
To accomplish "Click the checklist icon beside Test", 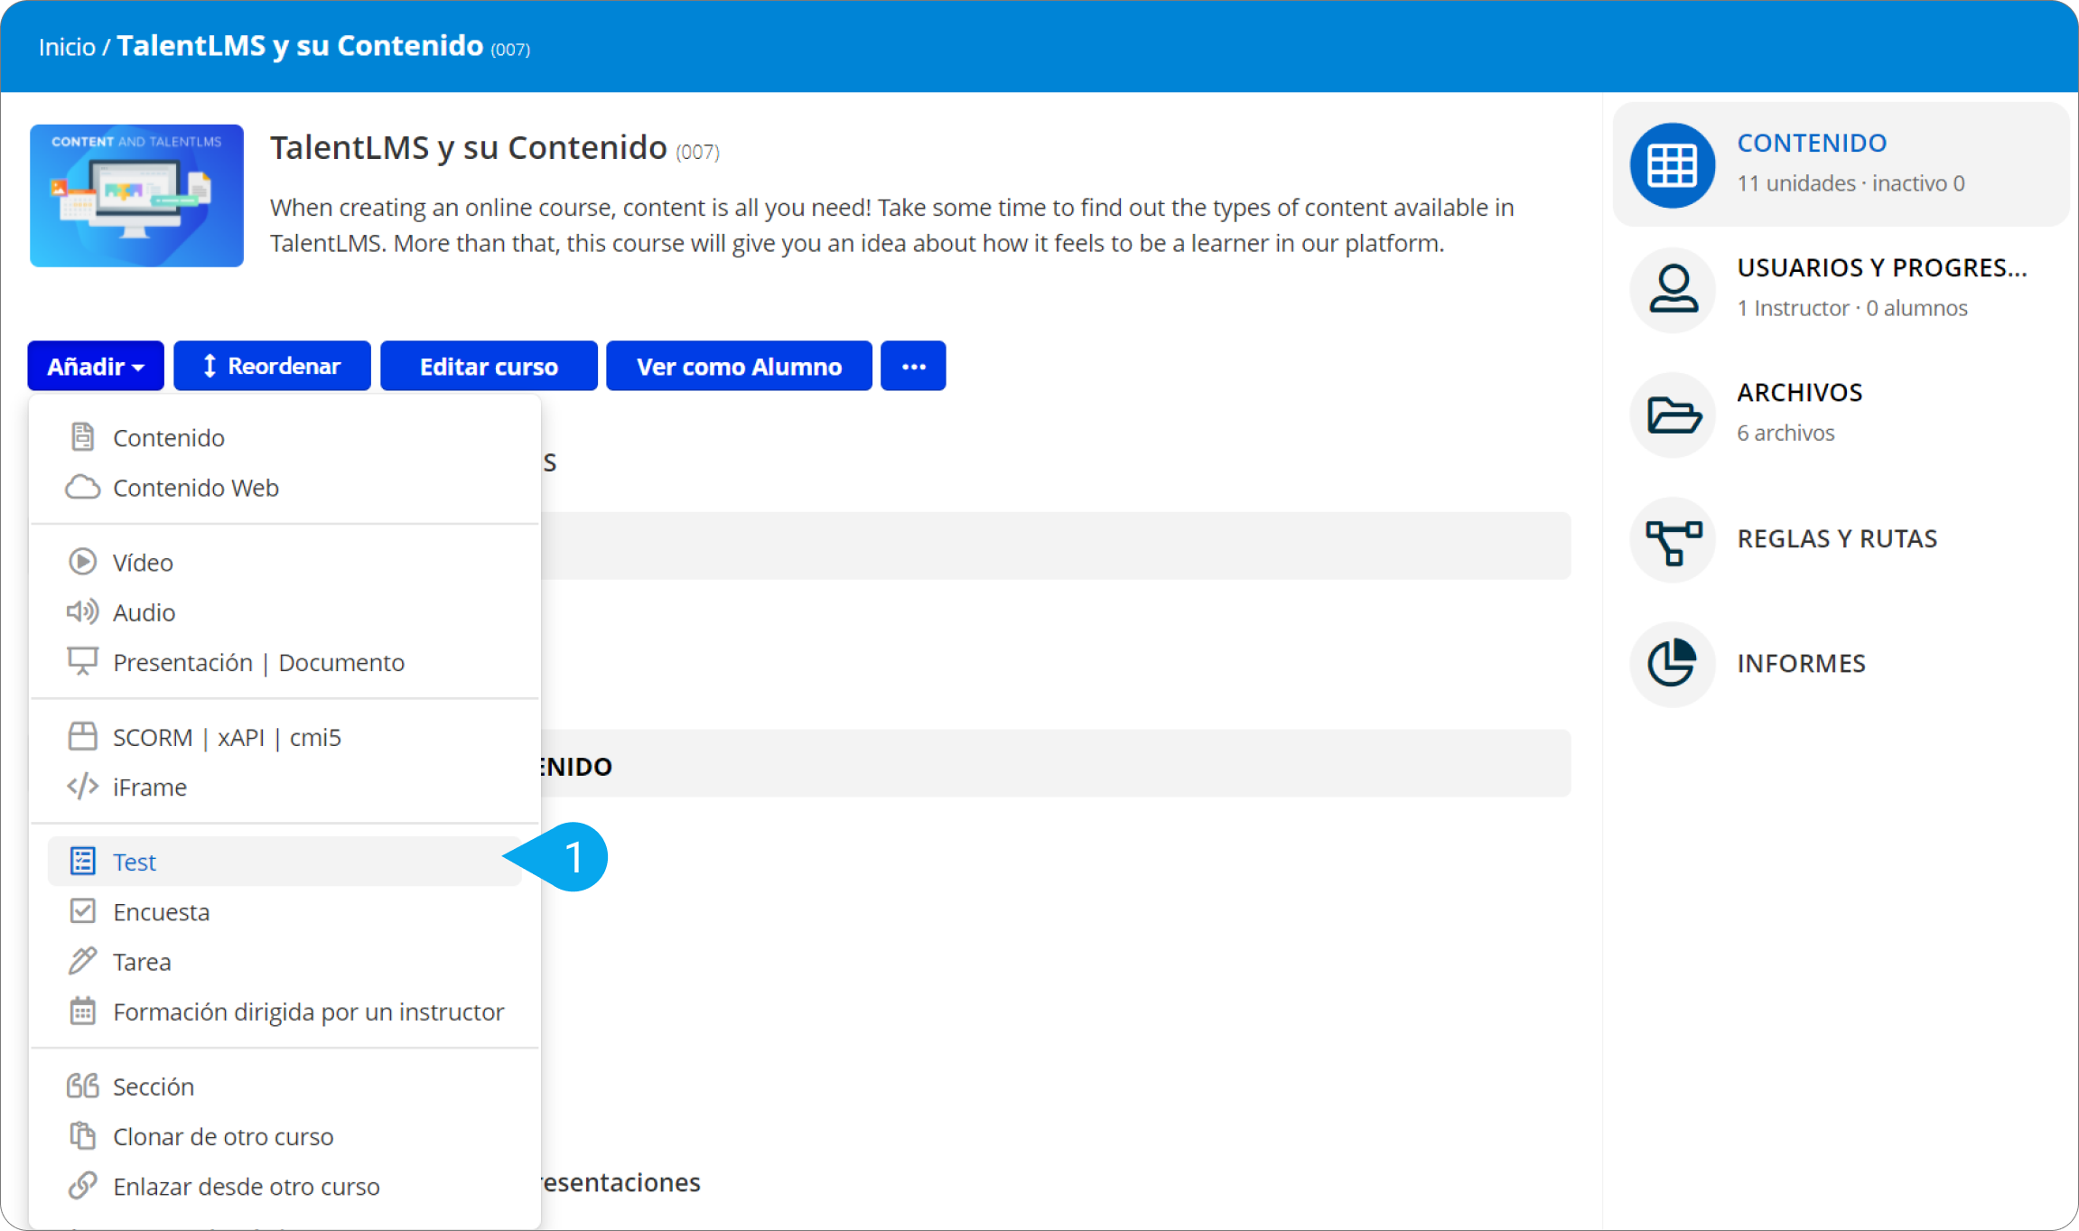I will tap(82, 862).
